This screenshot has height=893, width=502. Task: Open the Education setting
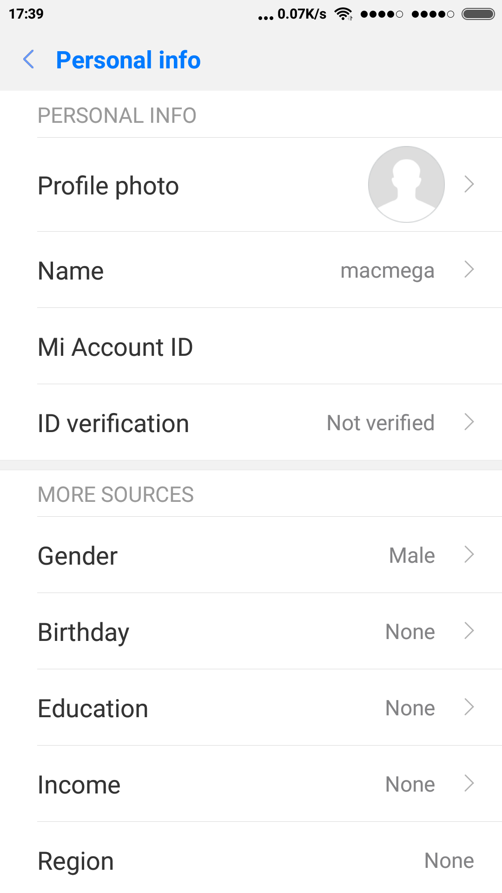click(93, 708)
